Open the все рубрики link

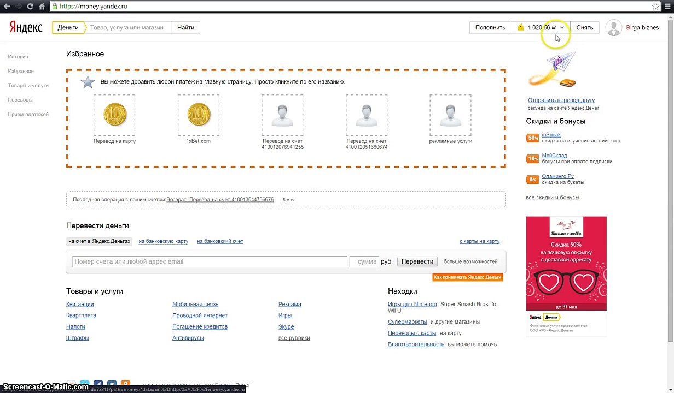294,338
